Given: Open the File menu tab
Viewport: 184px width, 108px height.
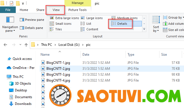Looking at the screenshot, I should [x=8, y=10].
